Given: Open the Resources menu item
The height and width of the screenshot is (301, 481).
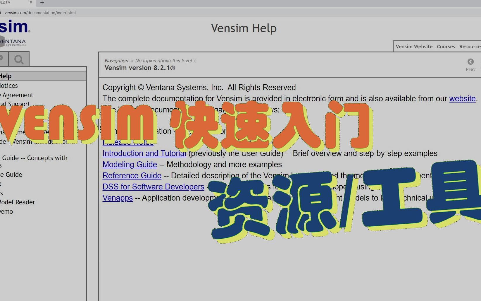Looking at the screenshot, I should [x=470, y=47].
